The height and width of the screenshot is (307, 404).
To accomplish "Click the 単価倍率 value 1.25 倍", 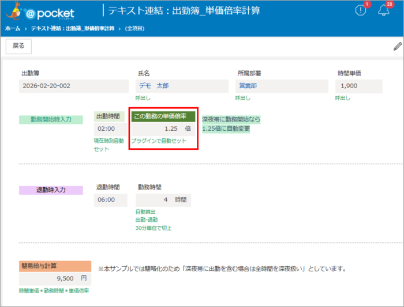I will pyautogui.click(x=163, y=129).
